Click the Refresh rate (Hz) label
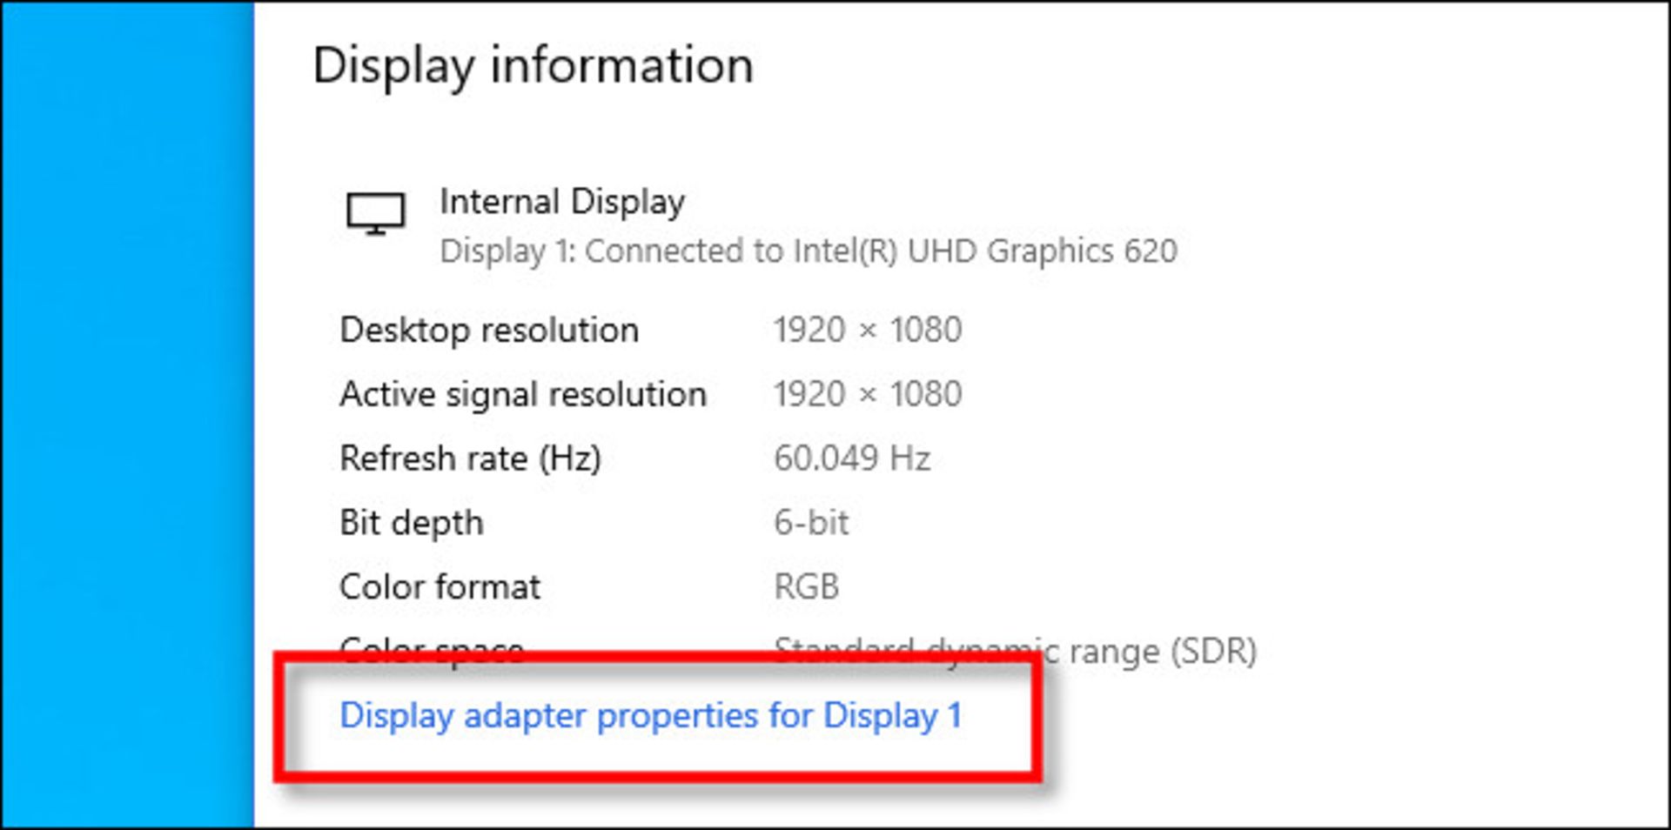The width and height of the screenshot is (1671, 830). 470,459
